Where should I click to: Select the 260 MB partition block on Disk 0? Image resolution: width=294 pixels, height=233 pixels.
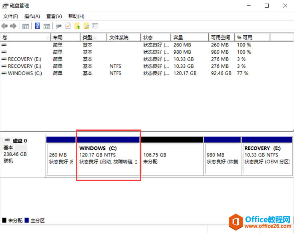(61, 156)
